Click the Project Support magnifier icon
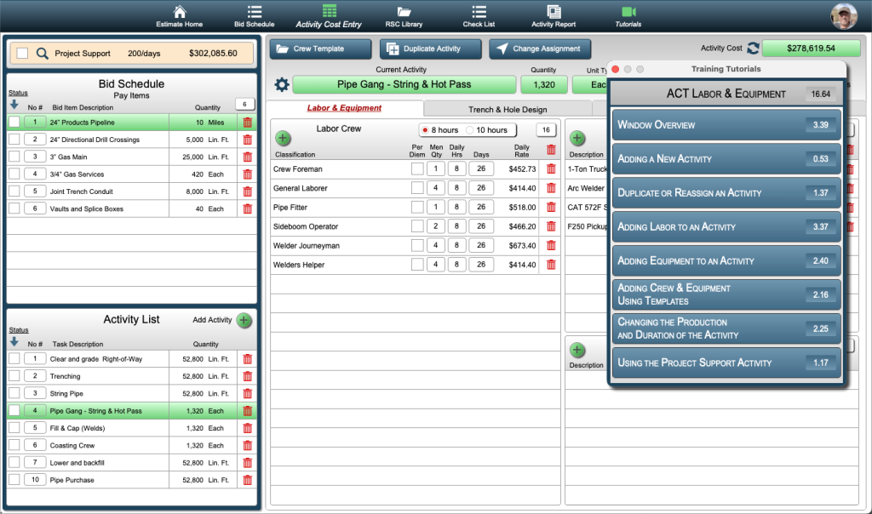Image resolution: width=872 pixels, height=514 pixels. [43, 54]
